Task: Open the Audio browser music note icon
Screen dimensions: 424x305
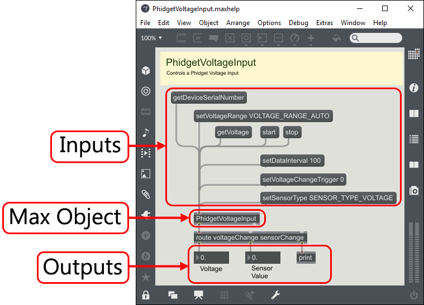Action: click(146, 132)
